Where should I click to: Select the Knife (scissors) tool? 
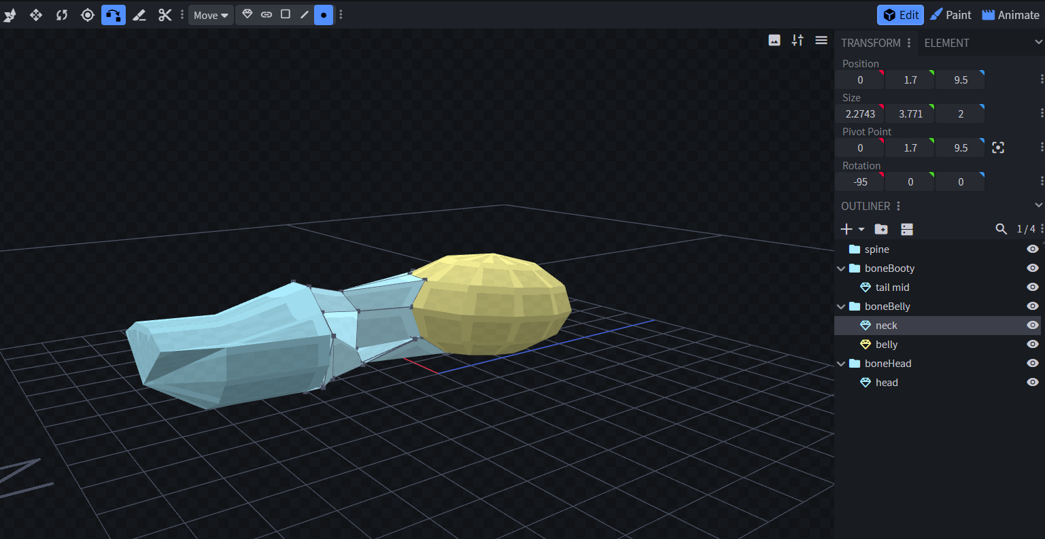tap(165, 15)
